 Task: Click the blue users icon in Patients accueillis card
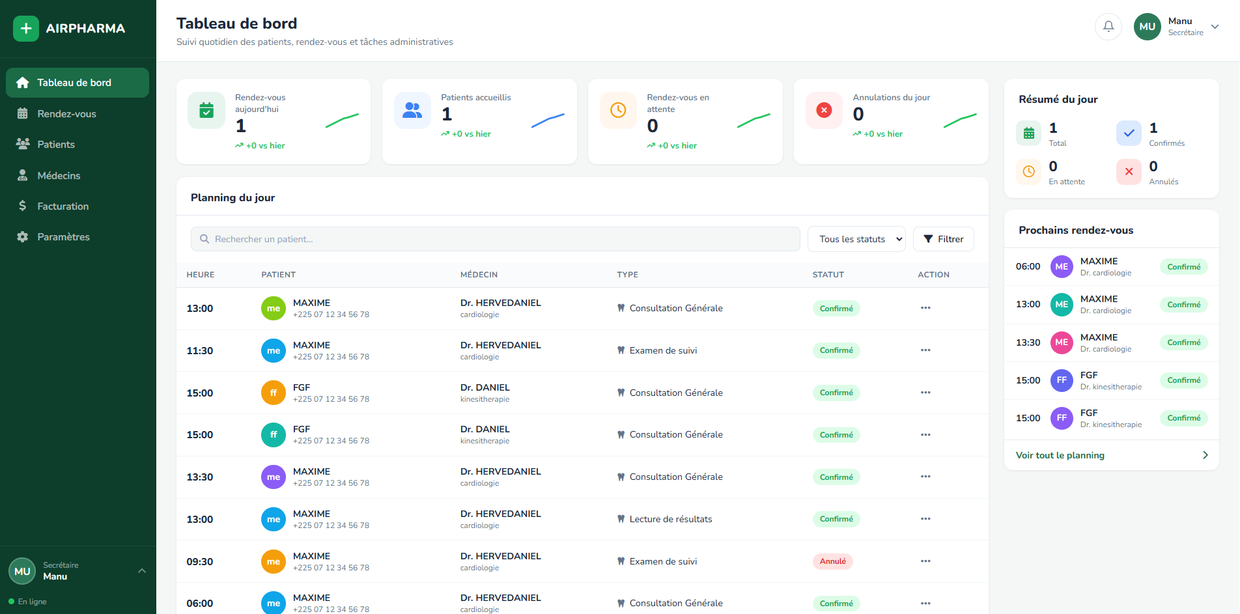coord(412,110)
